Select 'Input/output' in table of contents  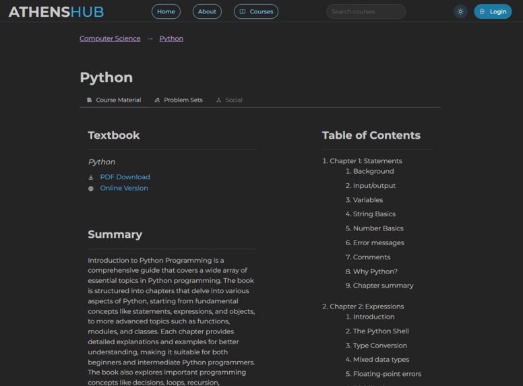(374, 186)
